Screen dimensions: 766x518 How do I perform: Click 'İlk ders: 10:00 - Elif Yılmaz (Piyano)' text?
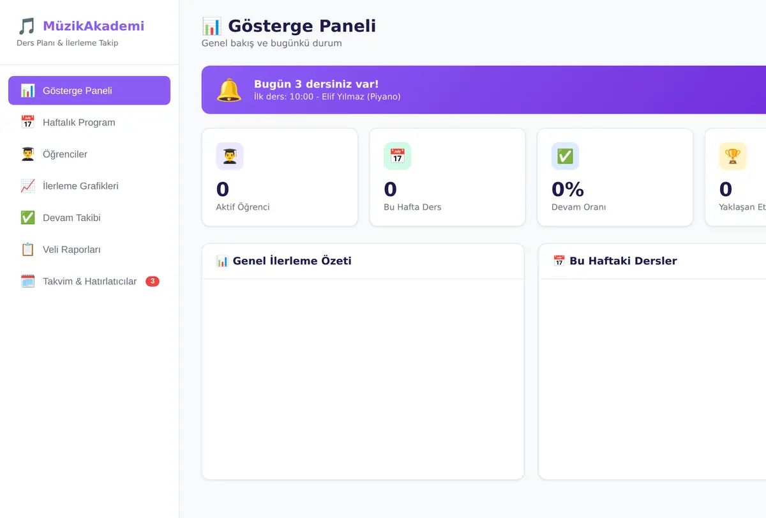(x=327, y=97)
